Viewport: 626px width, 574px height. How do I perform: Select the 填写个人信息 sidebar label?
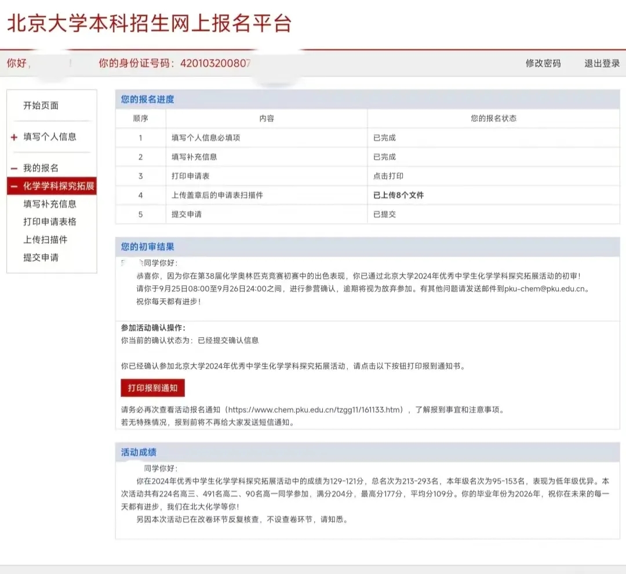coord(49,137)
